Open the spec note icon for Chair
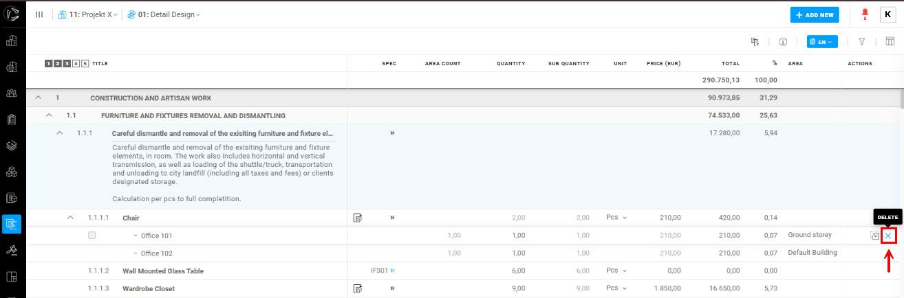The width and height of the screenshot is (904, 298). [x=358, y=218]
